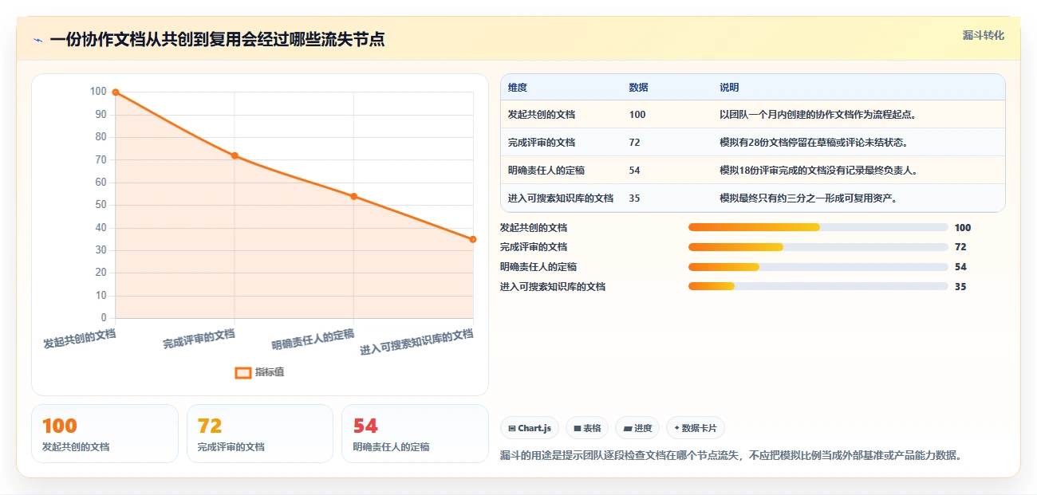Click the table data cell showing 72
This screenshot has height=495, width=1037.
click(634, 143)
